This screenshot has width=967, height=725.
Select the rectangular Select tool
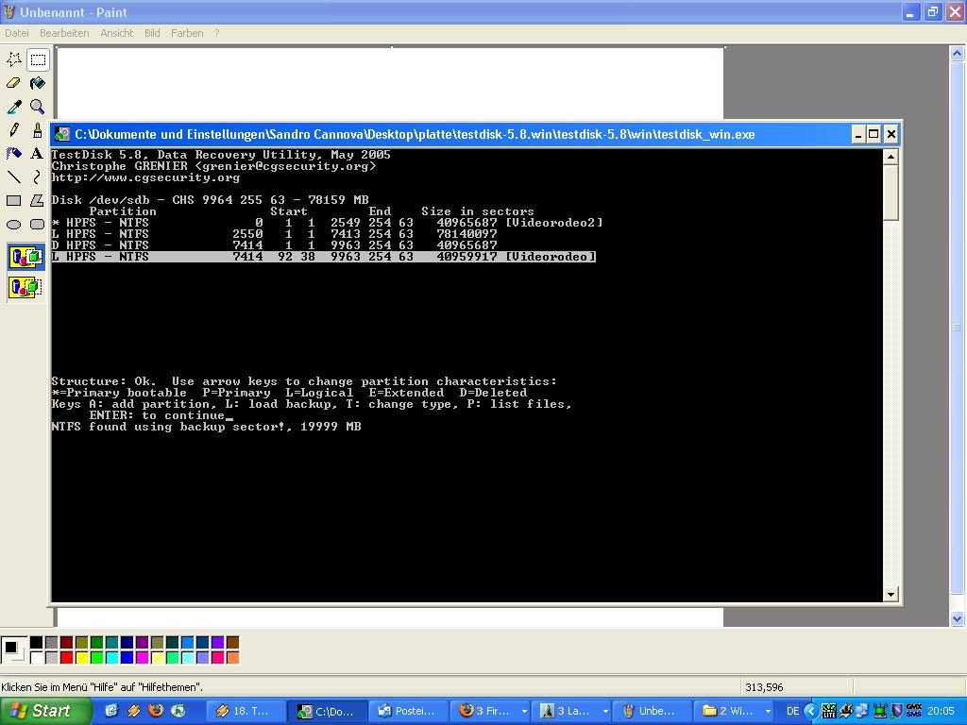38,59
